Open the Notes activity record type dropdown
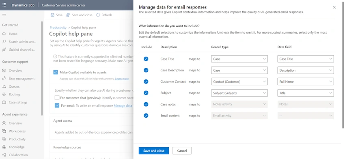This screenshot has width=345, height=159. click(x=239, y=104)
